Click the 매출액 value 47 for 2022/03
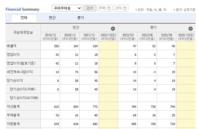The height and width of the screenshot is (129, 198). pyautogui.click(x=135, y=46)
